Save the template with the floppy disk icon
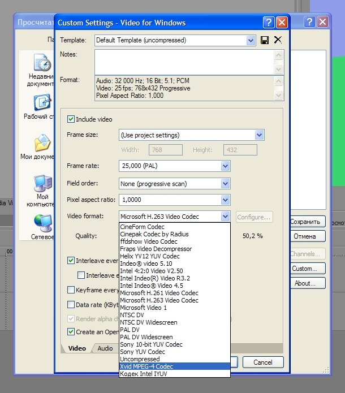 tap(265, 40)
